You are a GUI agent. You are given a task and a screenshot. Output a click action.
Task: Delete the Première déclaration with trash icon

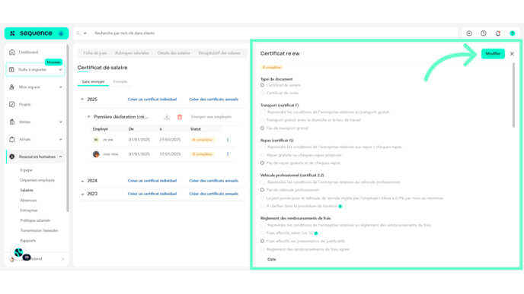click(x=180, y=117)
